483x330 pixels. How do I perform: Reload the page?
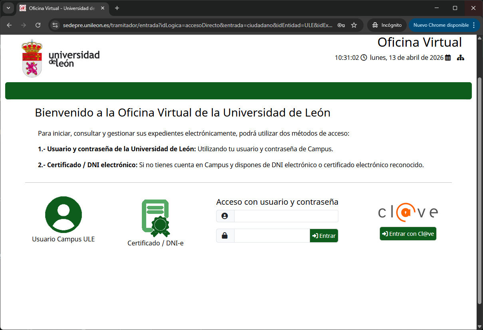click(38, 25)
